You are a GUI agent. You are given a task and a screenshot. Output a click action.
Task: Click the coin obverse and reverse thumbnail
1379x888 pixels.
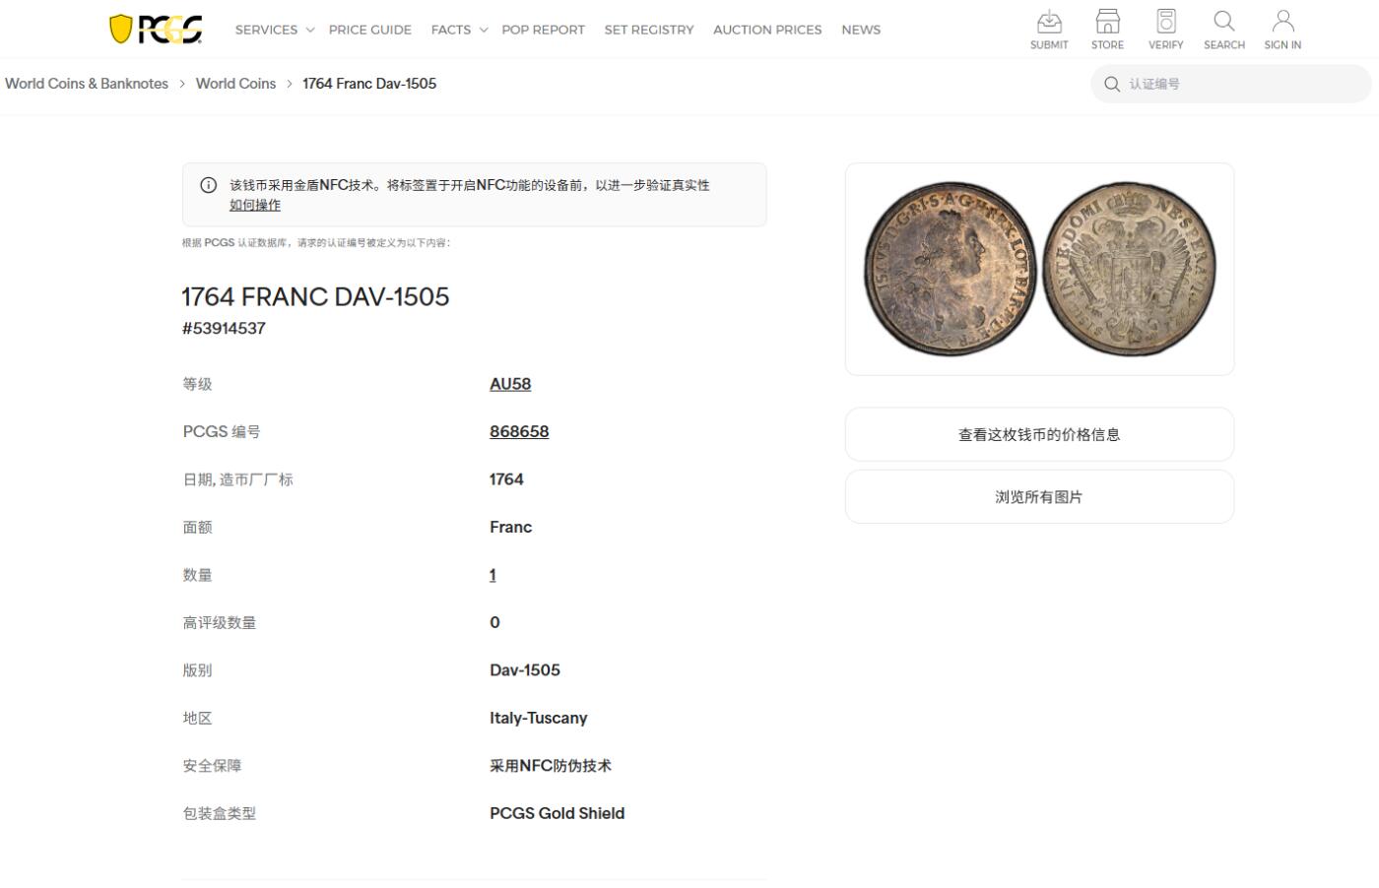click(1039, 268)
